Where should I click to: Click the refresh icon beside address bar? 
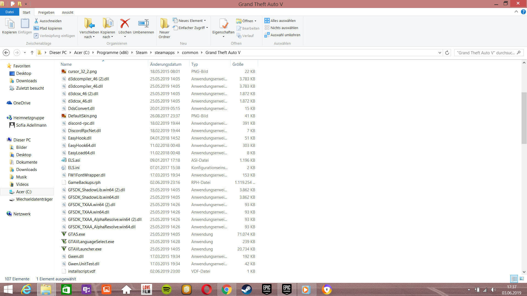(x=447, y=53)
